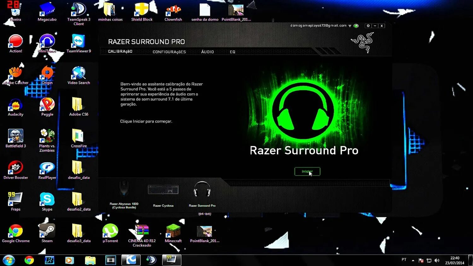Open the desafio2_data folder
Viewport: 473px width, 266px height.
[79, 202]
